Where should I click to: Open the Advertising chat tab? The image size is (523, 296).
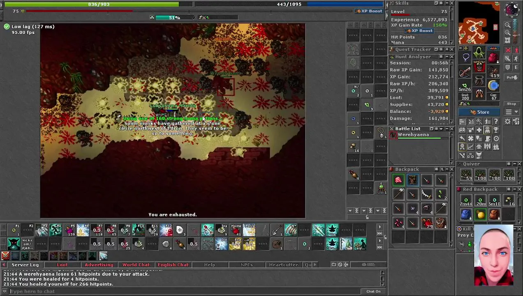point(99,265)
